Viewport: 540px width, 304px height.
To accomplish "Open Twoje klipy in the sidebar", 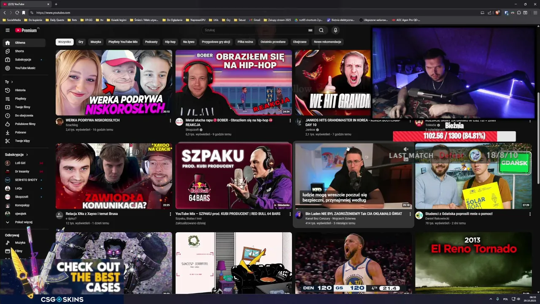I will [x=24, y=141].
